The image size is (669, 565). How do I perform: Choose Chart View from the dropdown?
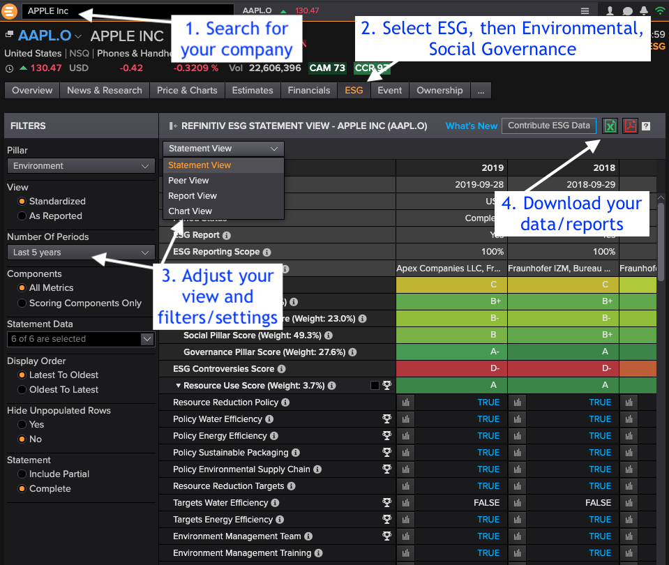pyautogui.click(x=223, y=211)
